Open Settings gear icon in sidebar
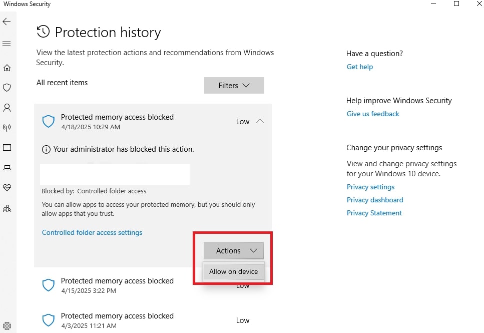 (7, 326)
